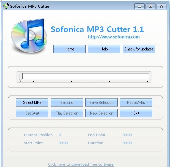Image resolution: width=170 pixels, height=167 pixels.
Task: Open the http://www.sofonica.com link
Action: [x=114, y=37]
